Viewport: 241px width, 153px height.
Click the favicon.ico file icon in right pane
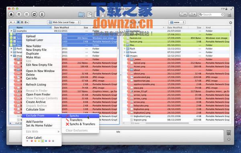(128, 38)
